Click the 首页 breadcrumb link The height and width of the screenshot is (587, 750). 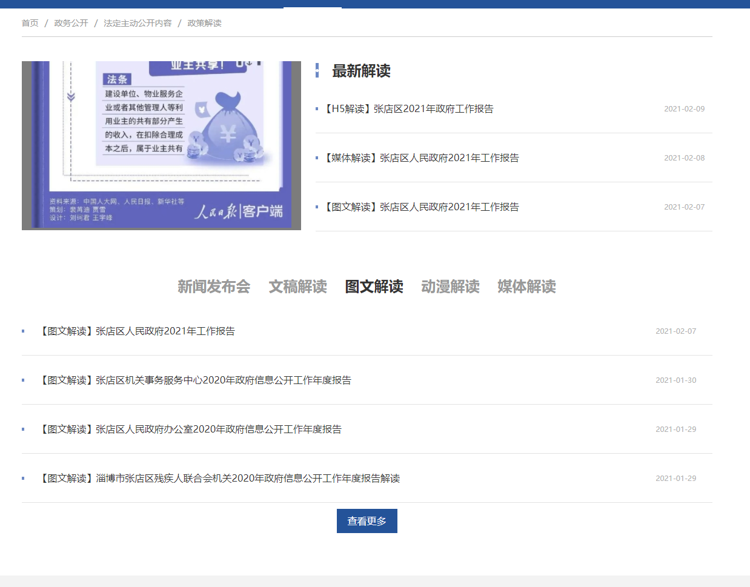[30, 23]
